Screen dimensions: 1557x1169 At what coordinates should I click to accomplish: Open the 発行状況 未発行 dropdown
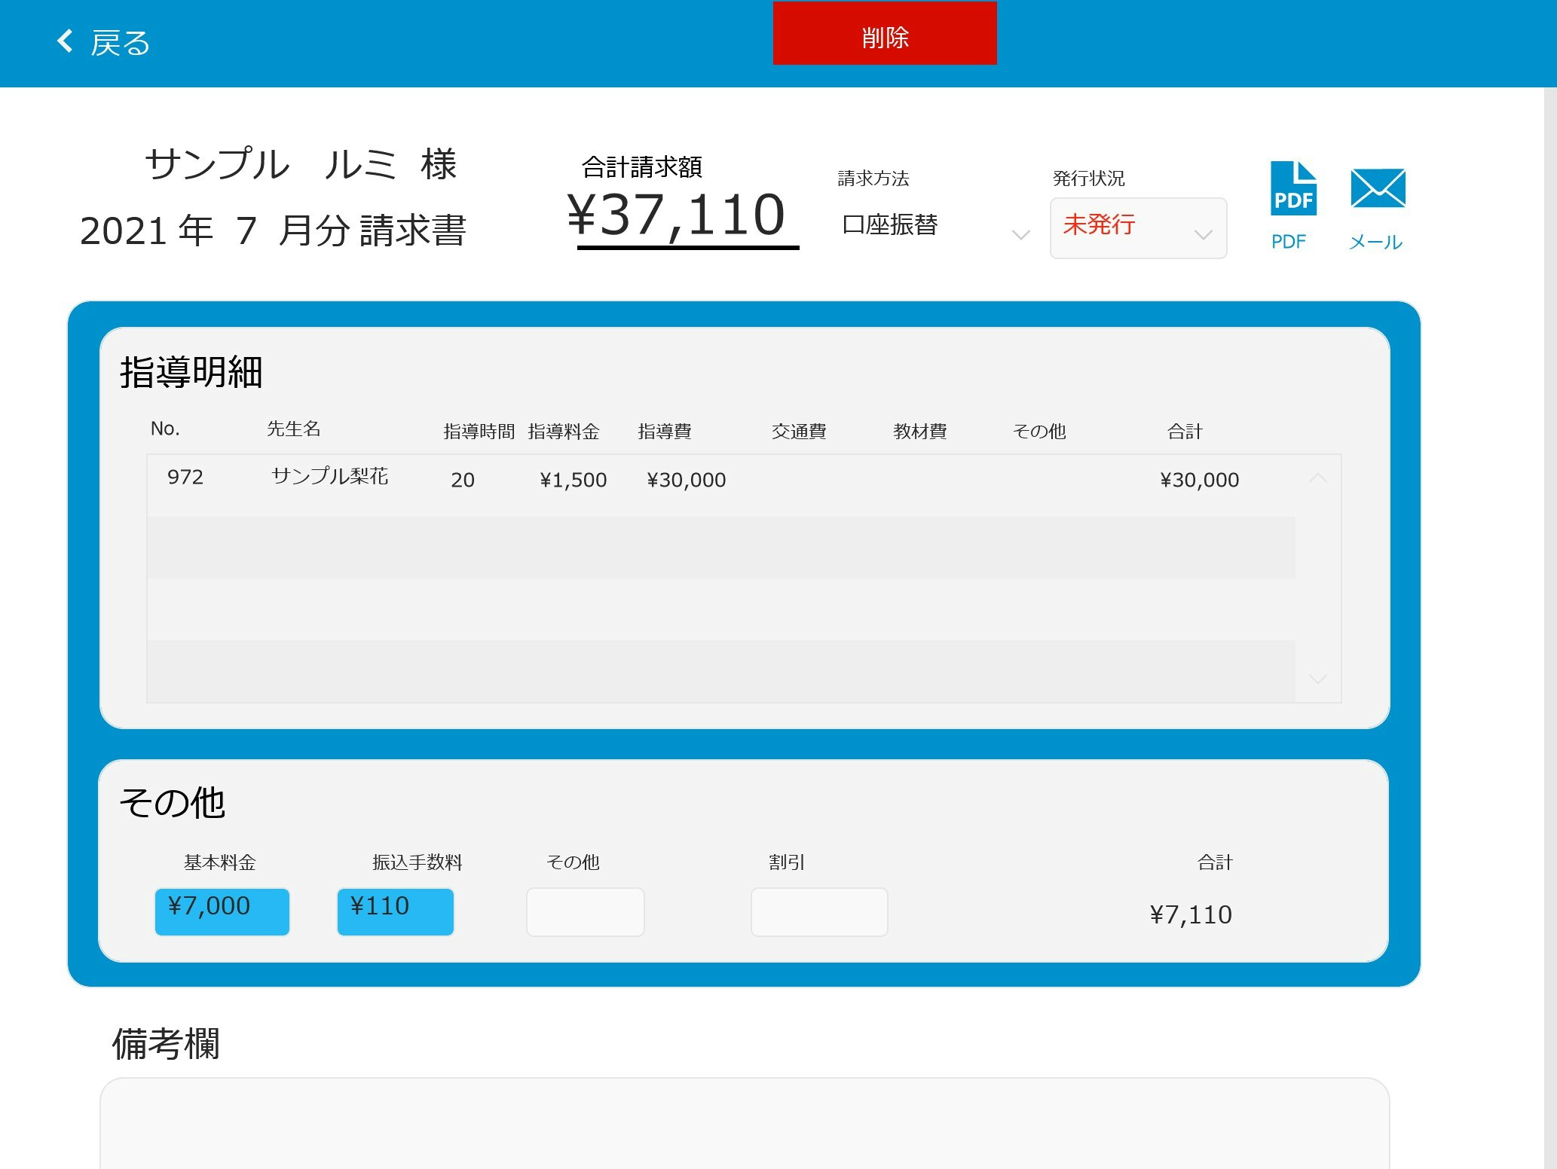click(1137, 228)
